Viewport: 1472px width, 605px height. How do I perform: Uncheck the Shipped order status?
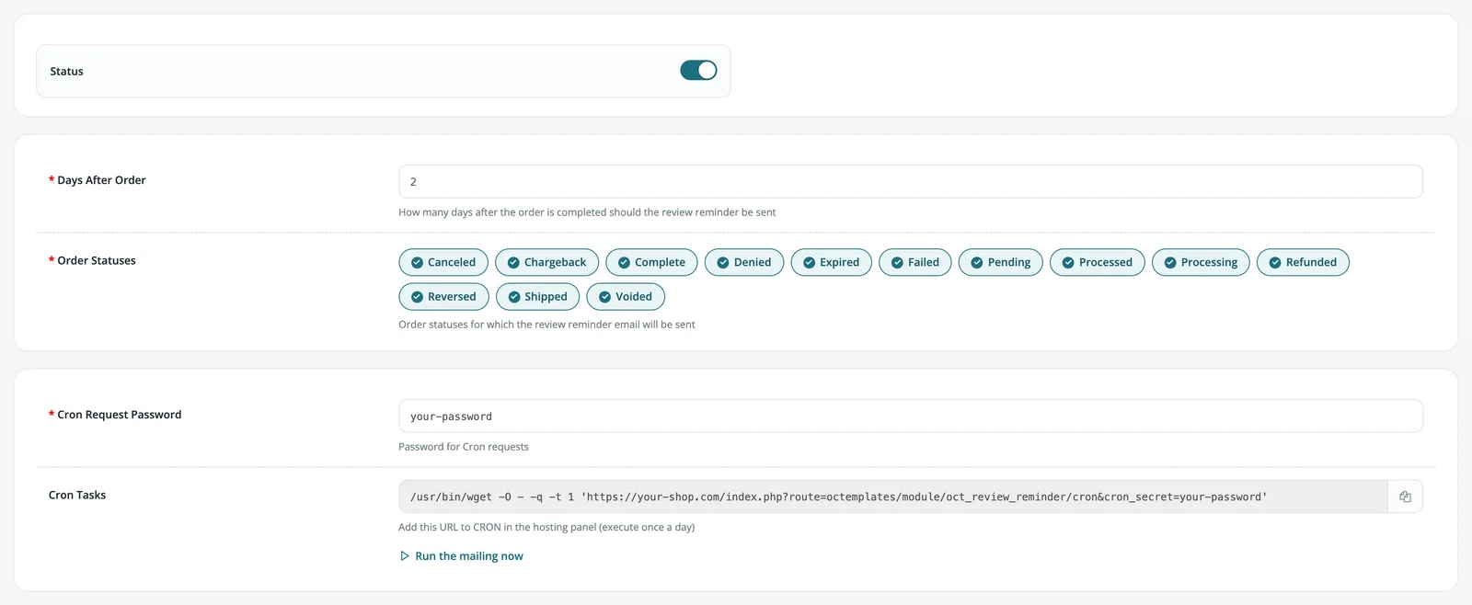coord(537,296)
